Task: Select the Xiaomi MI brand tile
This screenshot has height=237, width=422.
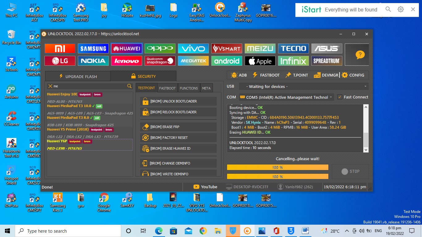Action: pyautogui.click(x=60, y=48)
